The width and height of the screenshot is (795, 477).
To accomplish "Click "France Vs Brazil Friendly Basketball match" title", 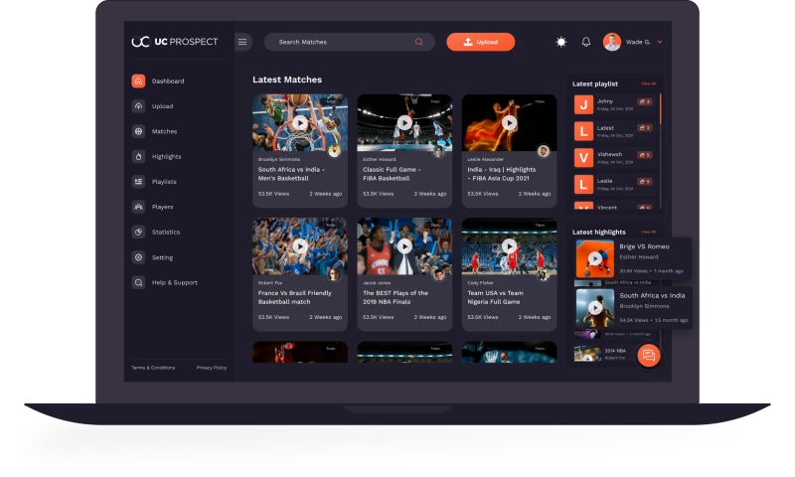I will 294,297.
